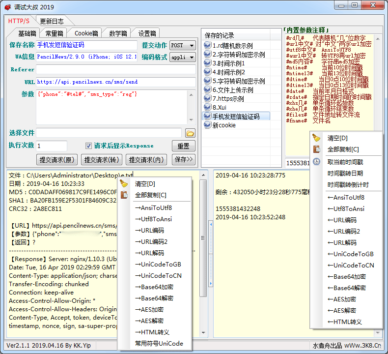
Task: Click the 保存>> button
Action: 184,160
